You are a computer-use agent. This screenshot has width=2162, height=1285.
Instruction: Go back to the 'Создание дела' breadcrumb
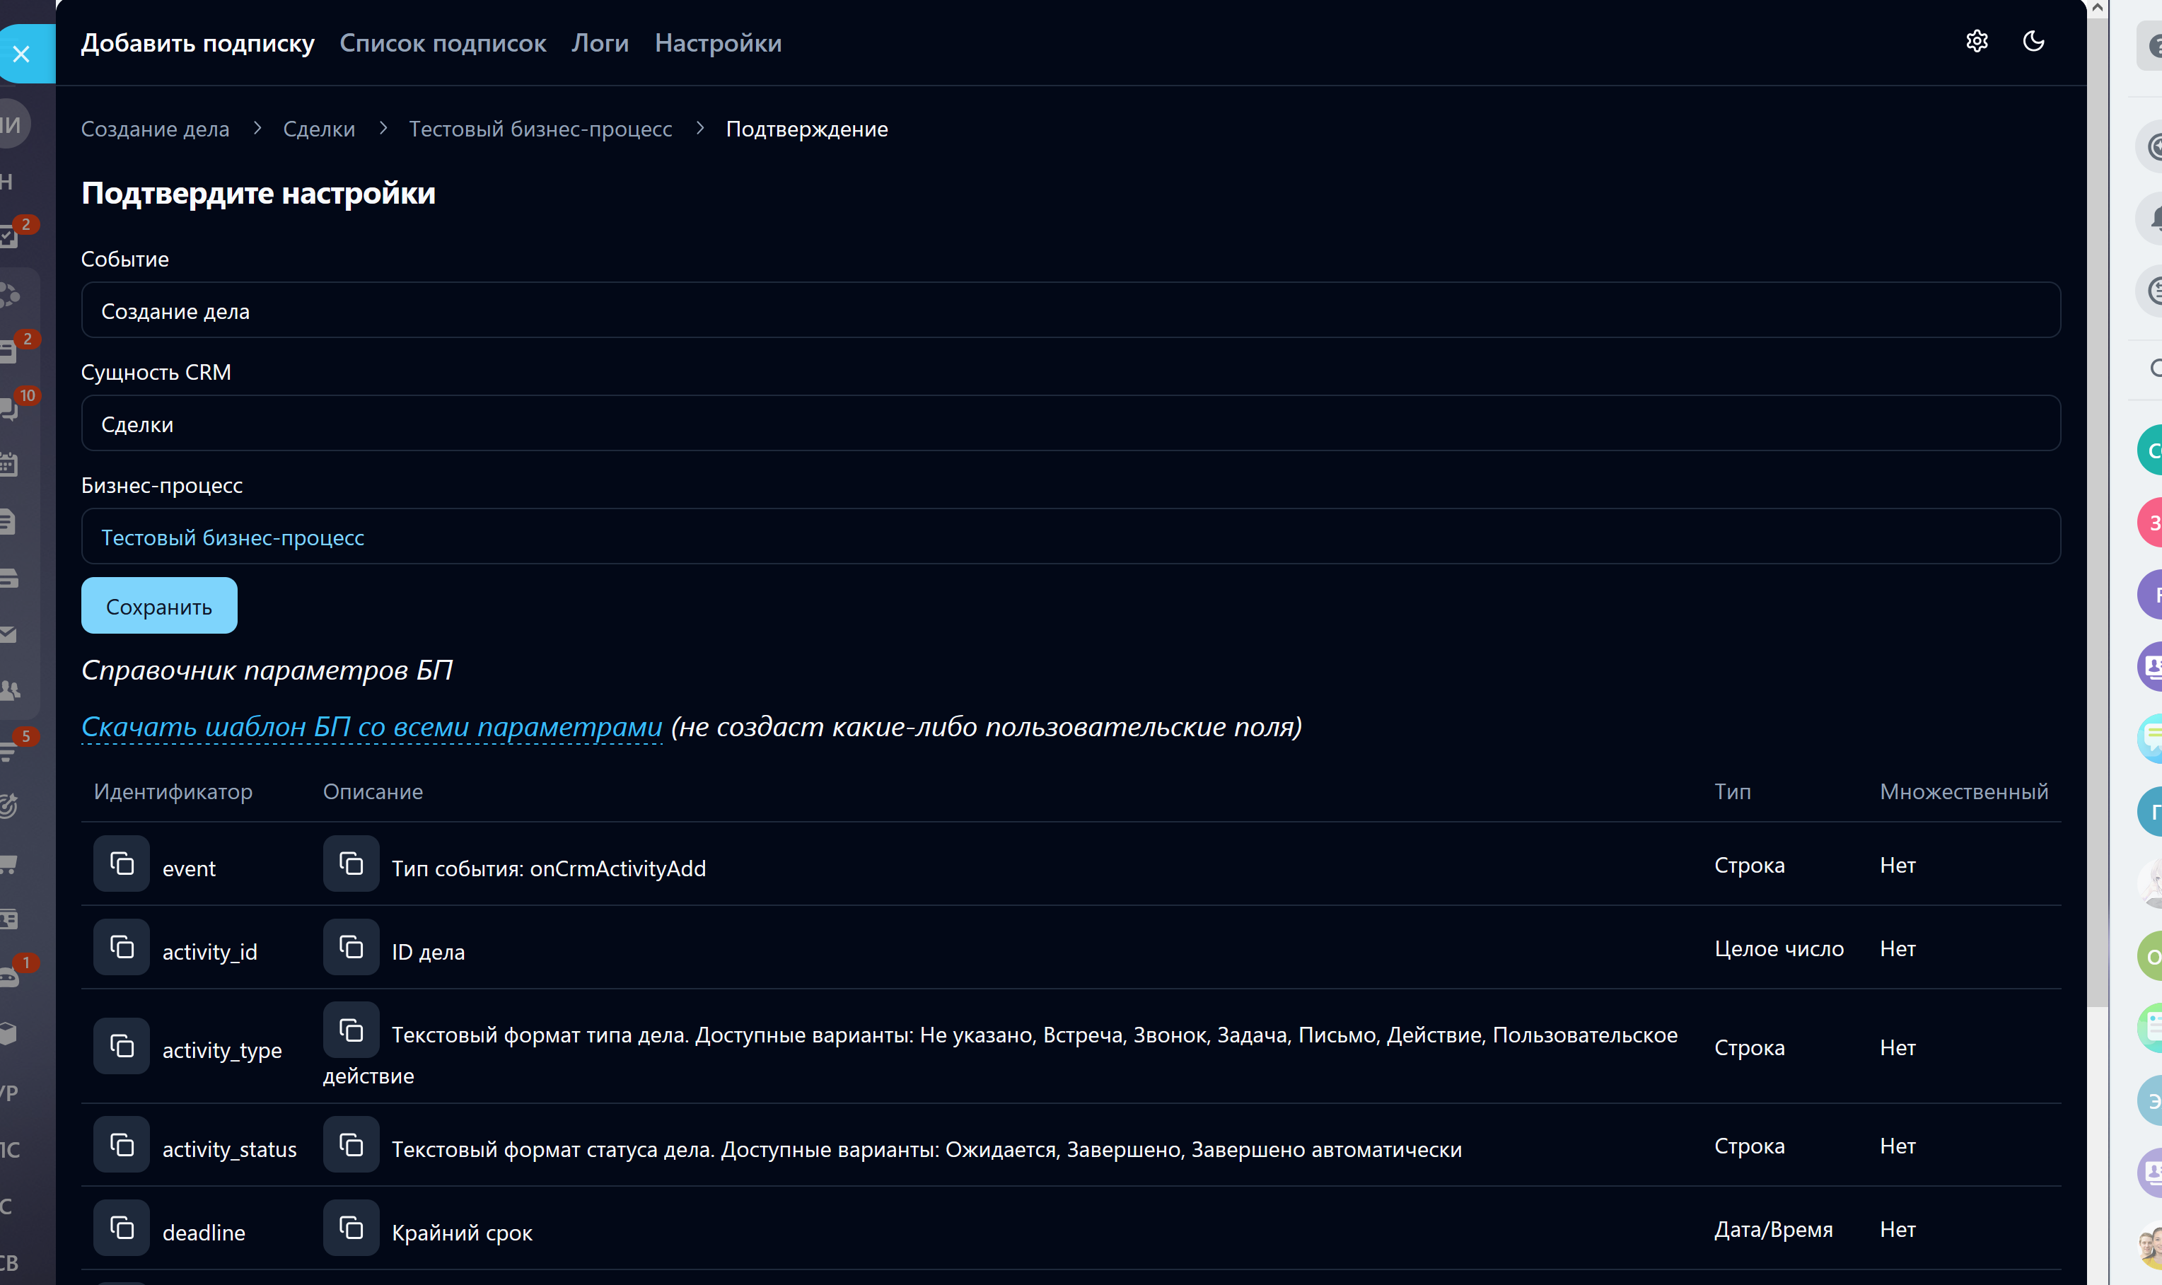click(155, 128)
